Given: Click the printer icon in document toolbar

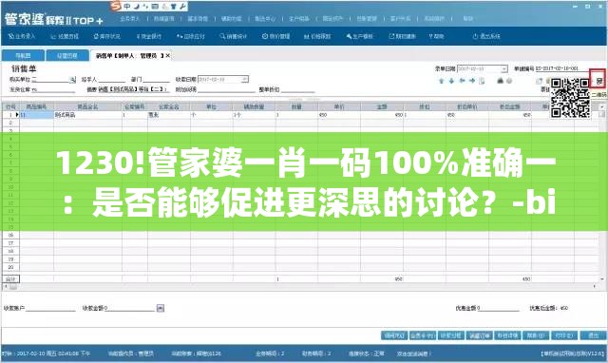Looking at the screenshot, I should [501, 81].
